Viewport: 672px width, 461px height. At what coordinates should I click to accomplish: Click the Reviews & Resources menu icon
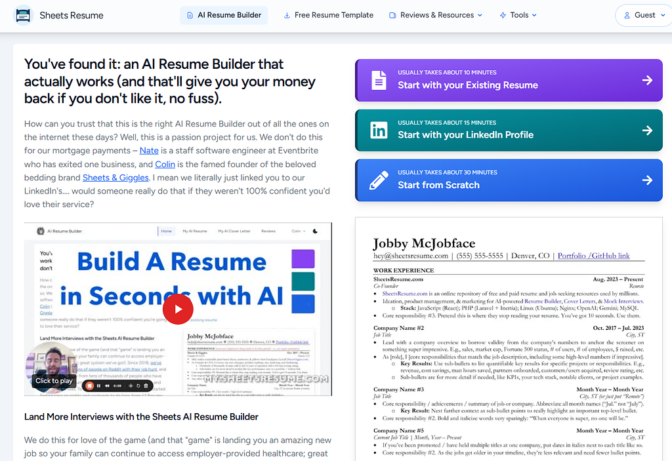[x=392, y=16]
